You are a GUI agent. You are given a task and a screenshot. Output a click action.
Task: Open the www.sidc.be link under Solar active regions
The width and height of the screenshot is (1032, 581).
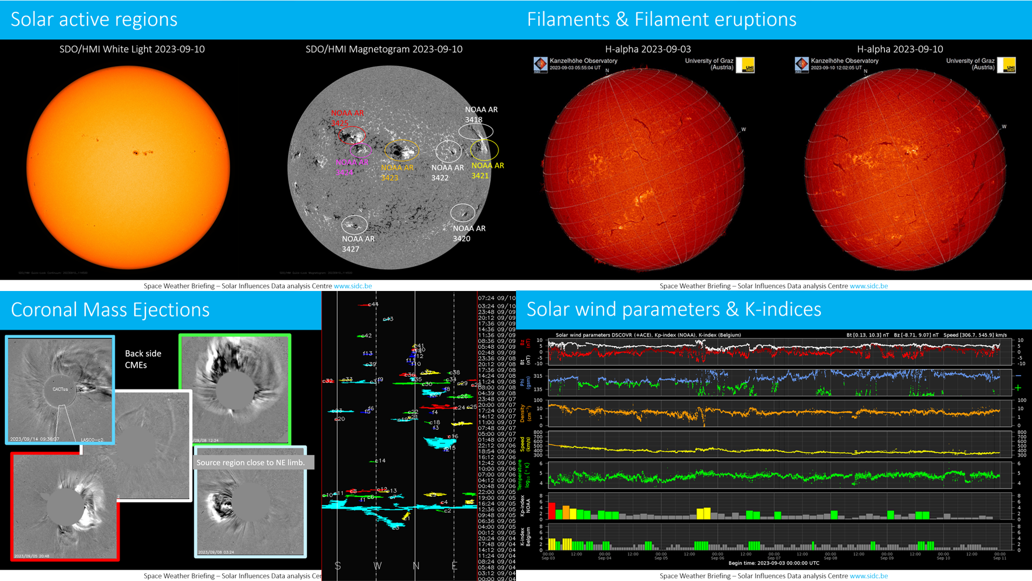click(353, 286)
